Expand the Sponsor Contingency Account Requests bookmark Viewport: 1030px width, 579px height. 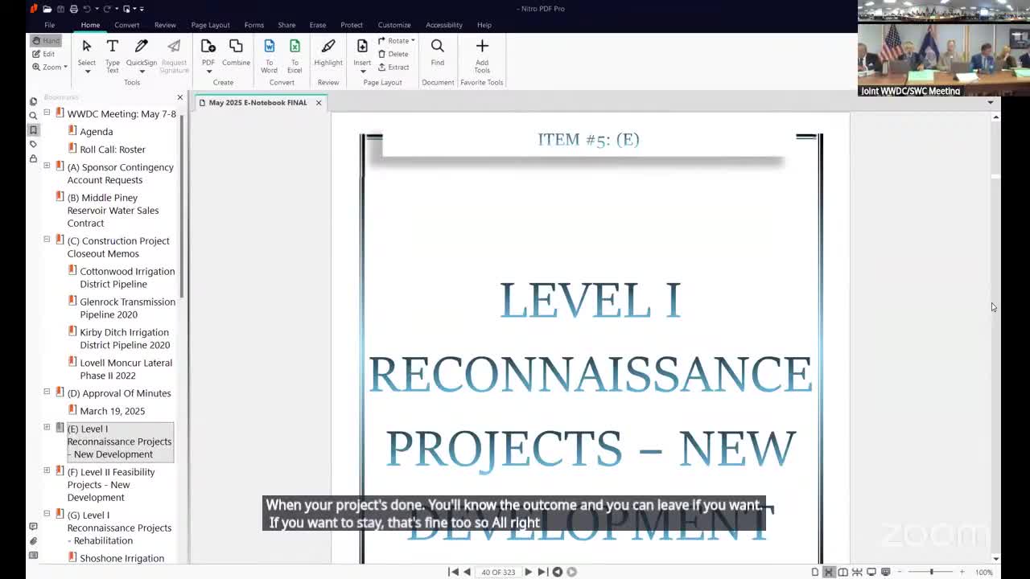pyautogui.click(x=47, y=166)
